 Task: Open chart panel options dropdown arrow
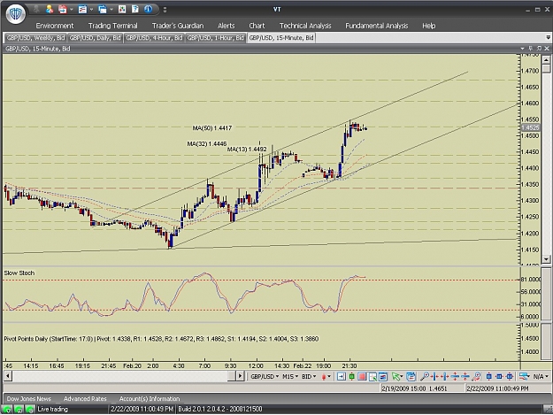tap(523, 49)
